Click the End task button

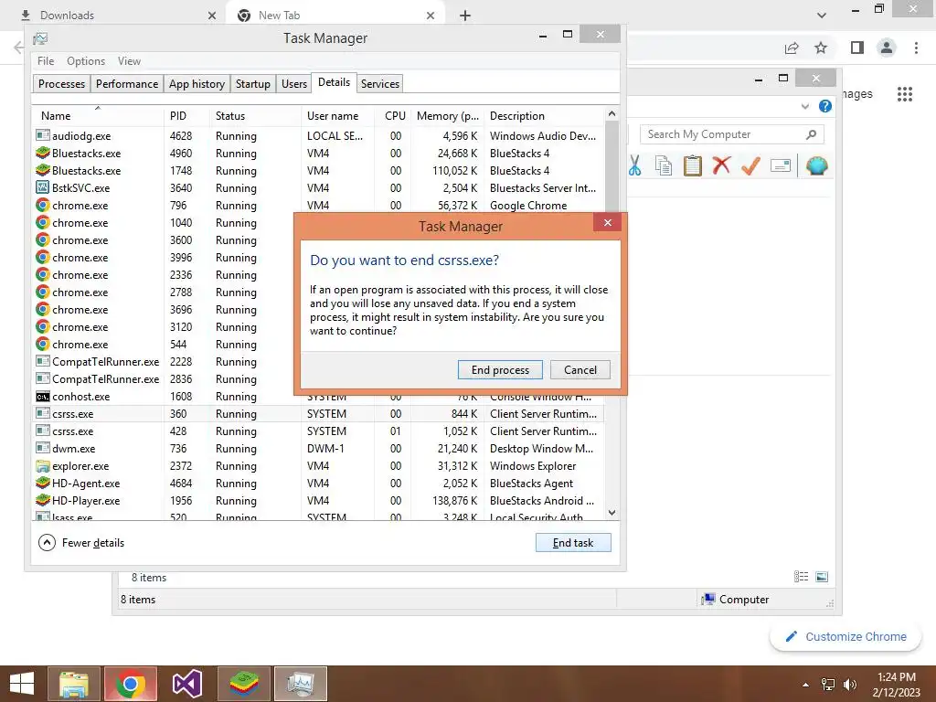[573, 543]
